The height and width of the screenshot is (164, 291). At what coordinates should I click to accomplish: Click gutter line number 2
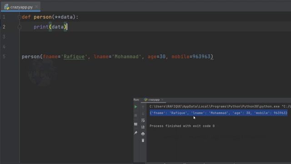pyautogui.click(x=4, y=27)
